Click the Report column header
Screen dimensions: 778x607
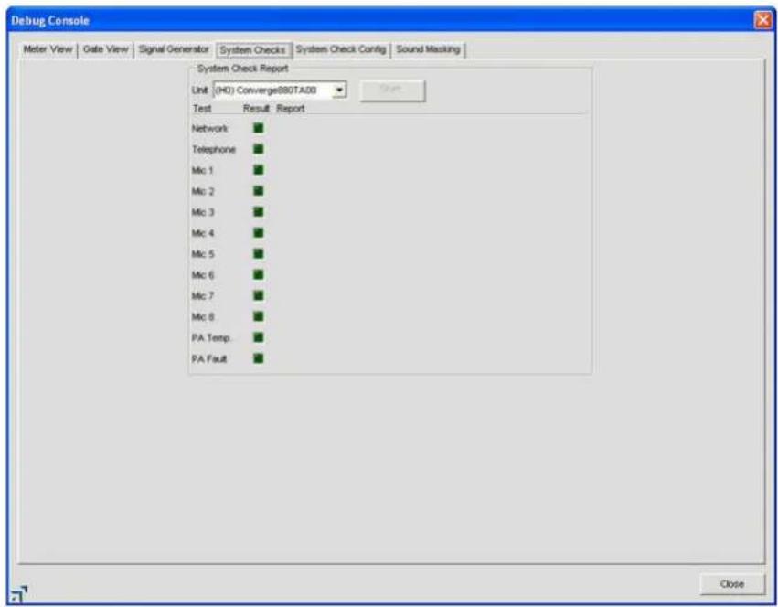pos(290,108)
